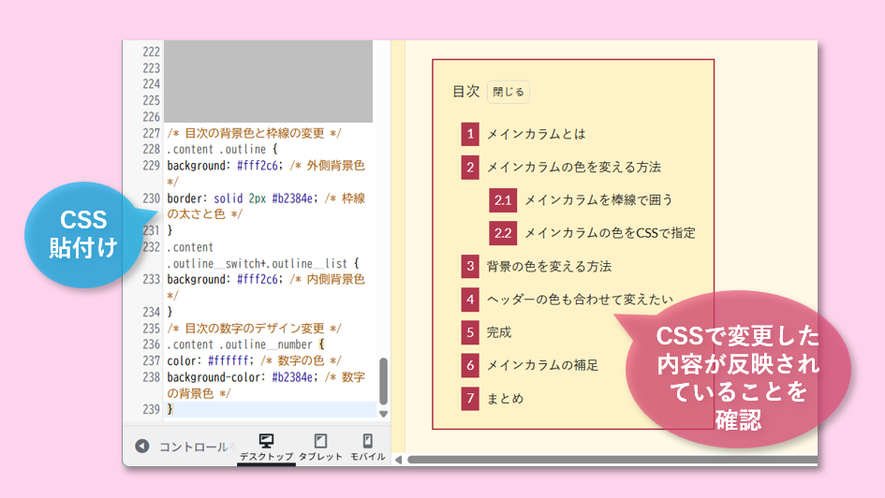This screenshot has height=498, width=885.
Task: Go to section 5 完成
Action: 499,332
